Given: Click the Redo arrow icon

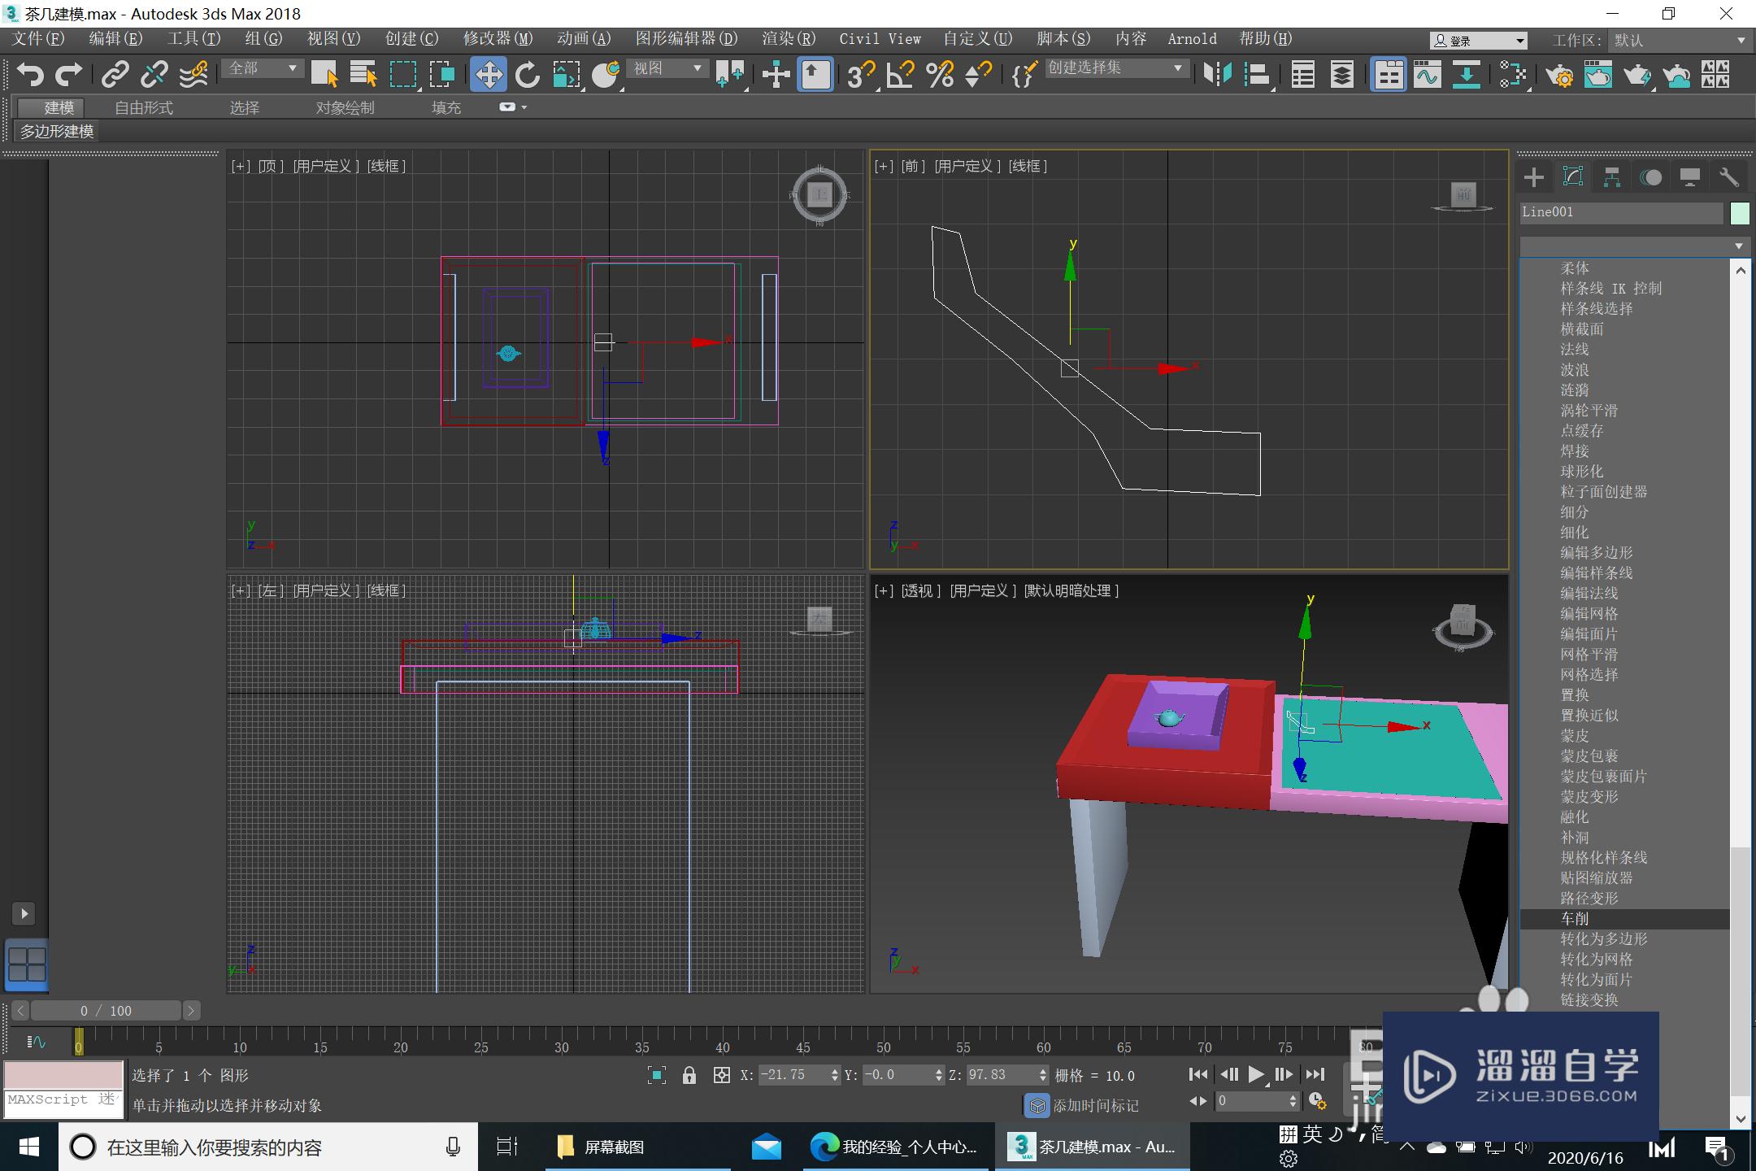Looking at the screenshot, I should click(68, 75).
